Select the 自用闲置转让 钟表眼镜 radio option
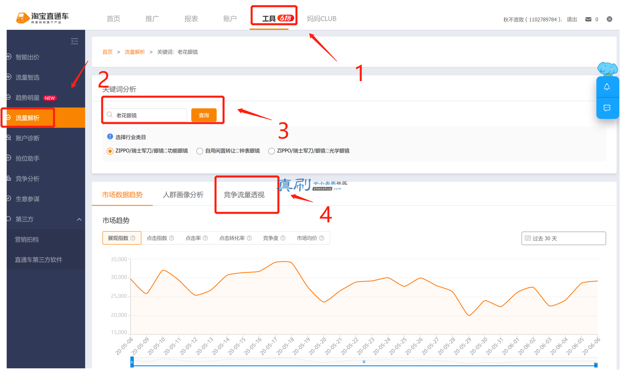The height and width of the screenshot is (371, 624). pyautogui.click(x=200, y=151)
